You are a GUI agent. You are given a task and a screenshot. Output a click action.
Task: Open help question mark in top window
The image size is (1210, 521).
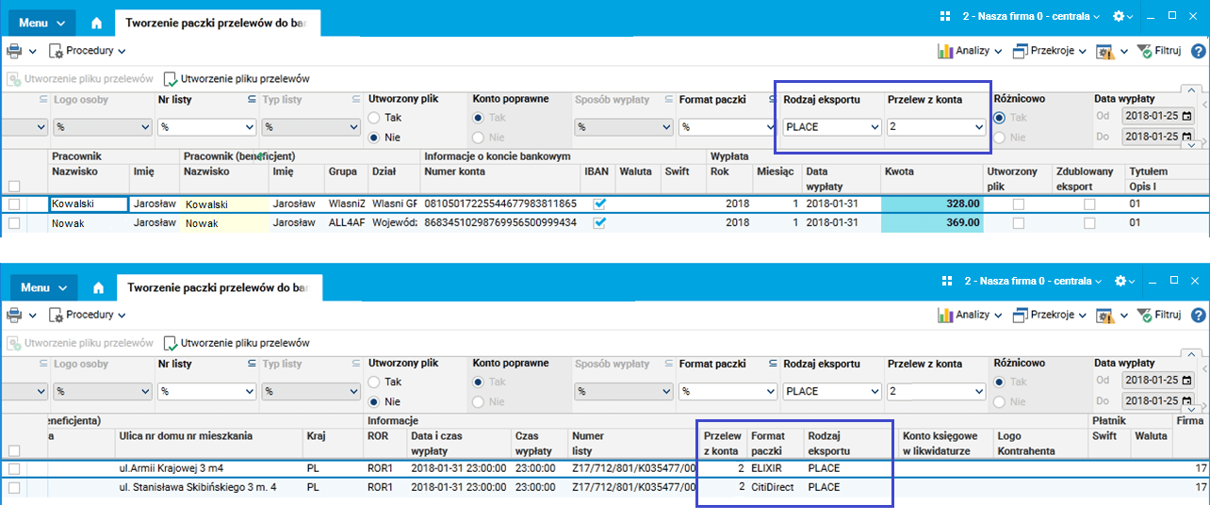tap(1199, 51)
